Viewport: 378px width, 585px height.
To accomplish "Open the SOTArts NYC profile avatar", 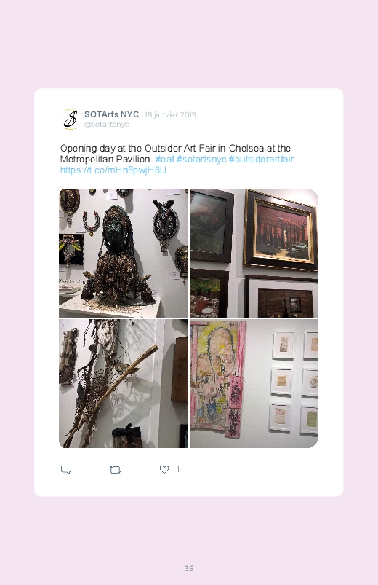I will pyautogui.click(x=71, y=119).
